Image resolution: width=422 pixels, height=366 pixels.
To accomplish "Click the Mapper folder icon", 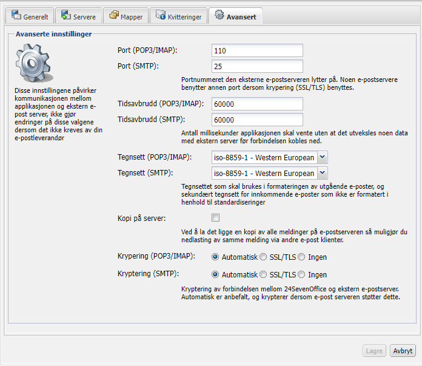I will [114, 15].
